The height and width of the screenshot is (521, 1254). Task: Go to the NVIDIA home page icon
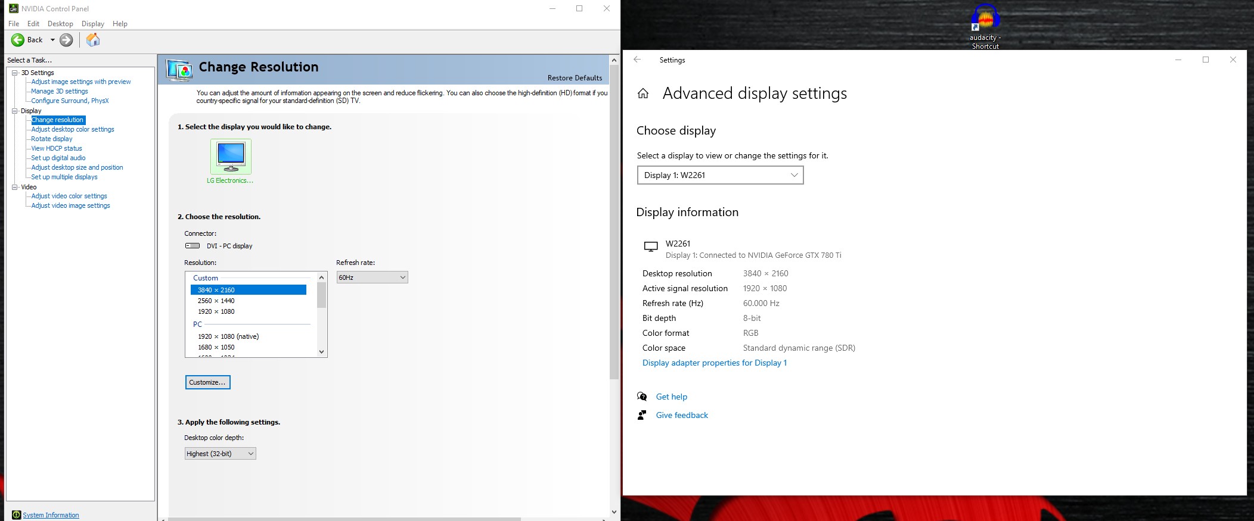click(93, 40)
